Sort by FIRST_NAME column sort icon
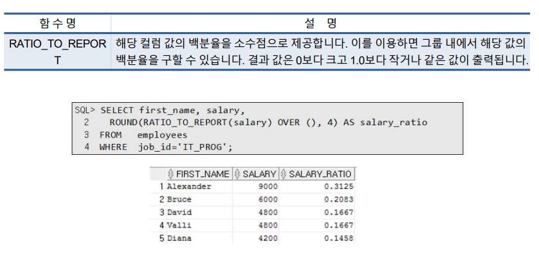 (170, 174)
